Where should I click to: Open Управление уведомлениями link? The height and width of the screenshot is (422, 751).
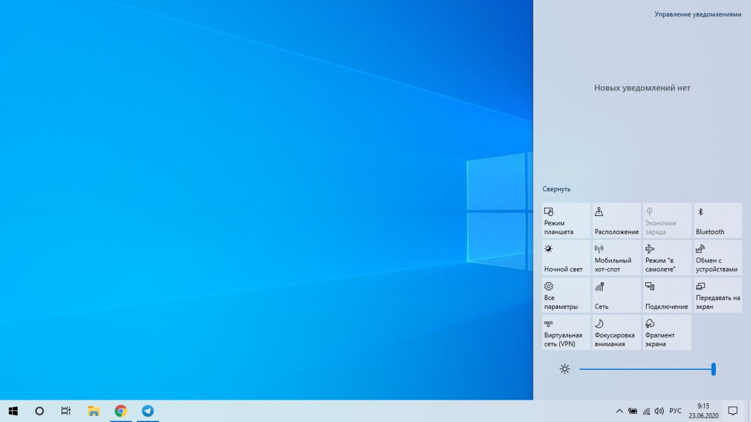(698, 14)
